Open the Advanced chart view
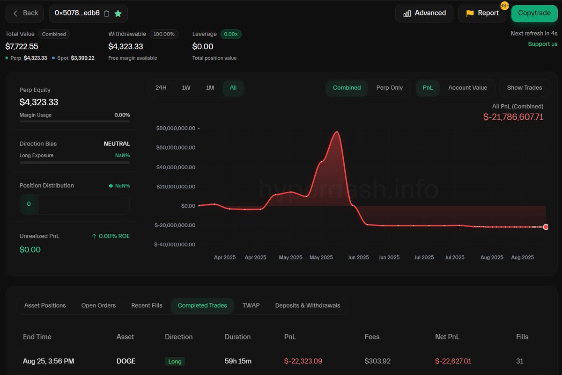Screen dimensions: 562x375 tap(424, 13)
